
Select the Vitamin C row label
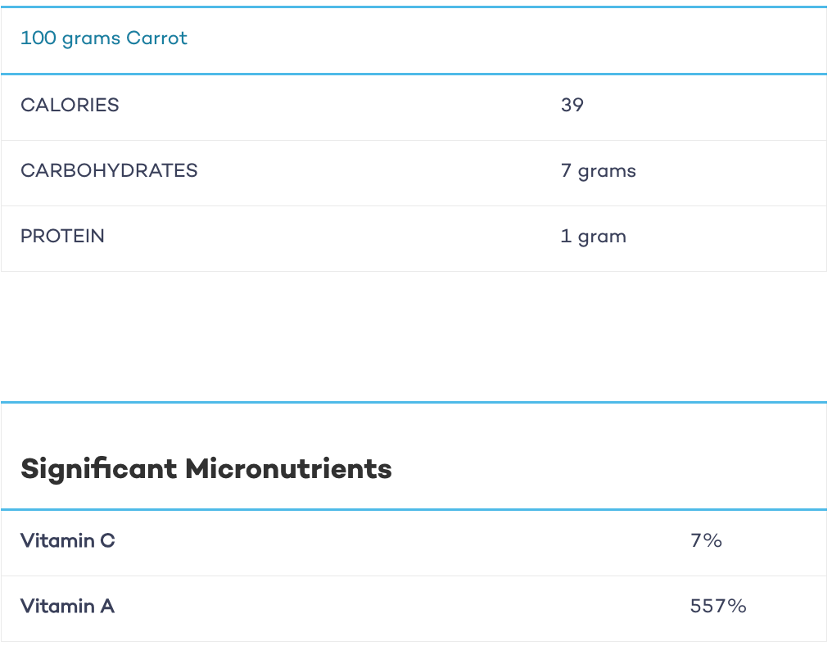67,540
